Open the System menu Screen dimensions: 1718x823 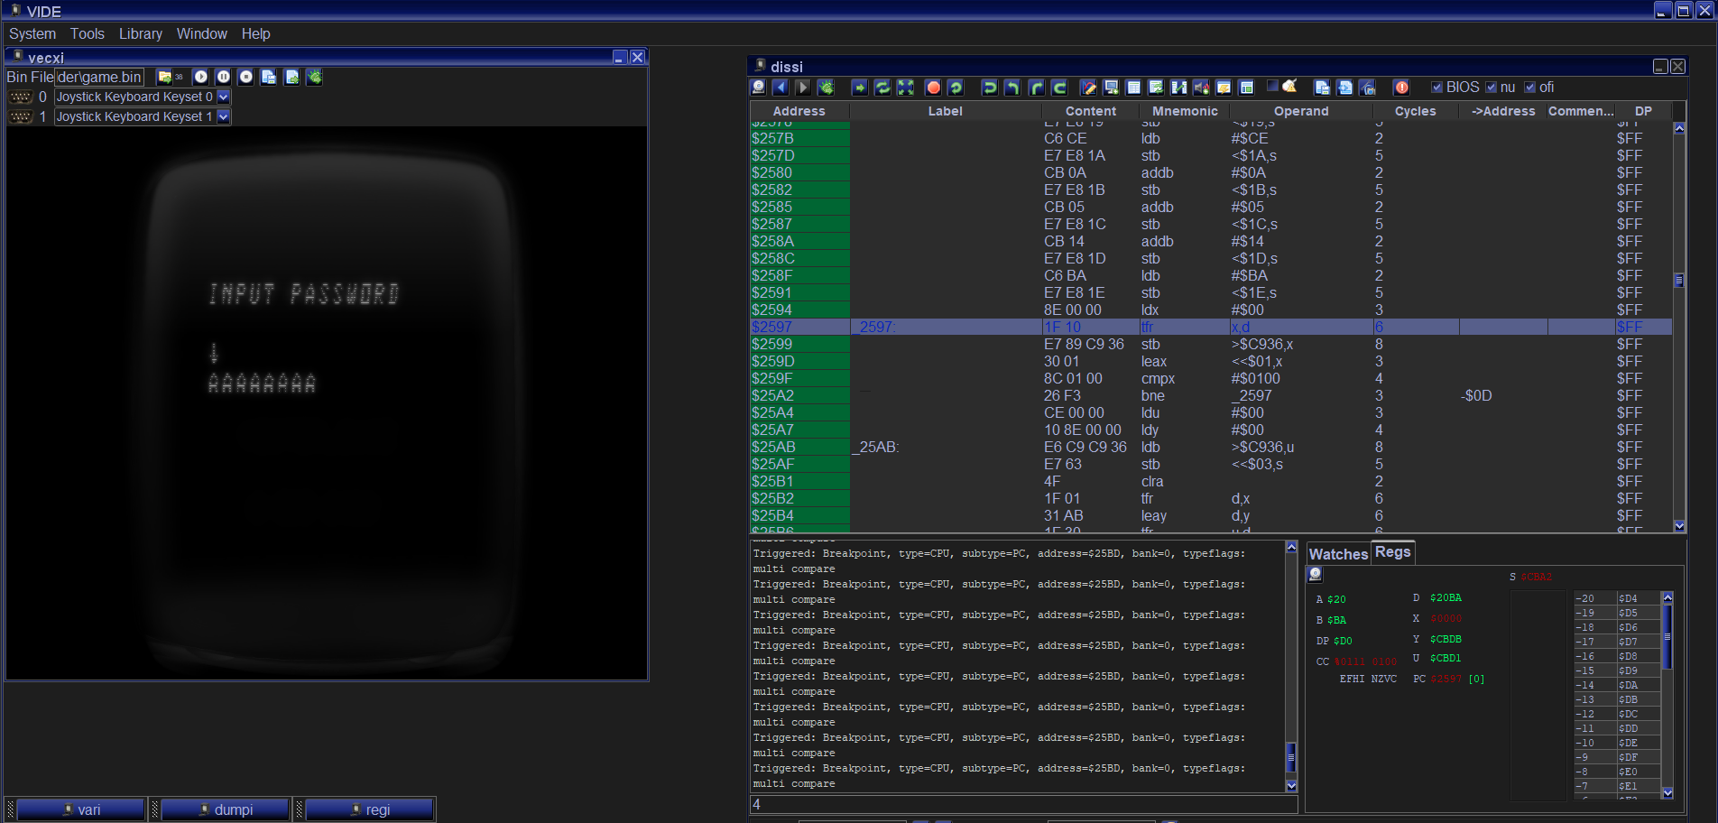[32, 33]
